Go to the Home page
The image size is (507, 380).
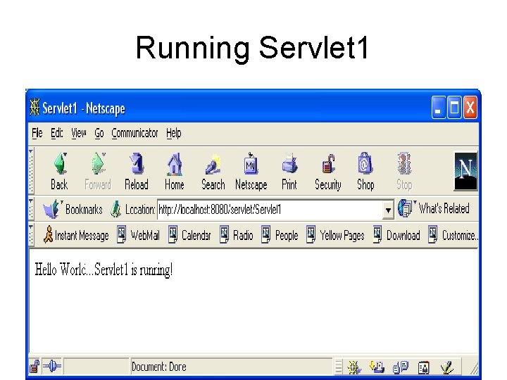(175, 171)
